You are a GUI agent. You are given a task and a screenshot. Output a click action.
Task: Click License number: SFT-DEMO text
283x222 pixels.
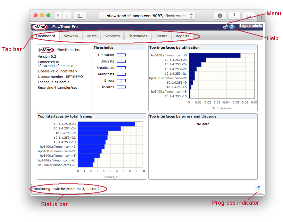(x=60, y=77)
